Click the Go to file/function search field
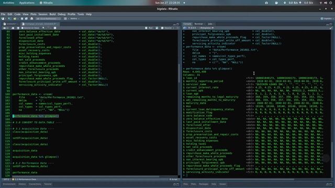The height and width of the screenshot is (188, 335). (48, 19)
